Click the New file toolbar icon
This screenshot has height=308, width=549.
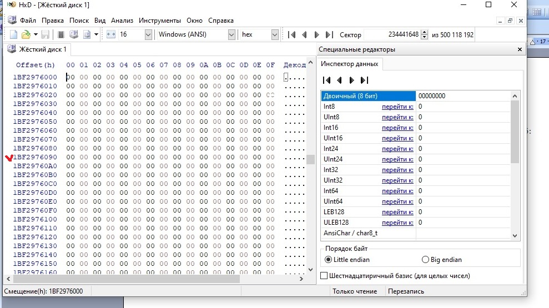13,34
